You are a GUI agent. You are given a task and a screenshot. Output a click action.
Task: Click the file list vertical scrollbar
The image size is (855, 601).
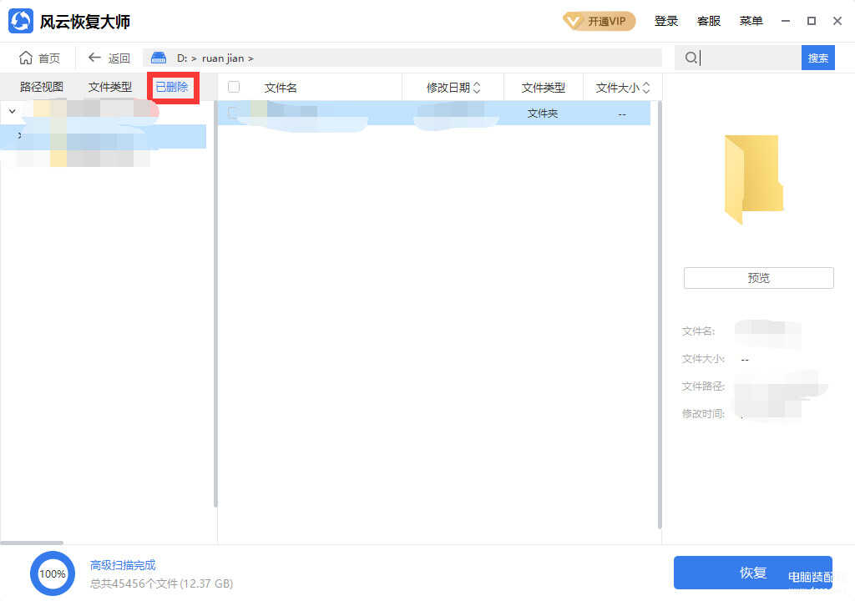pyautogui.click(x=660, y=315)
